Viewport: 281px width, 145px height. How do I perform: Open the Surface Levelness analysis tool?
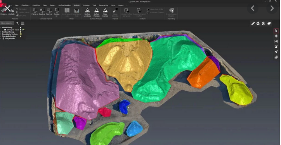87,12
